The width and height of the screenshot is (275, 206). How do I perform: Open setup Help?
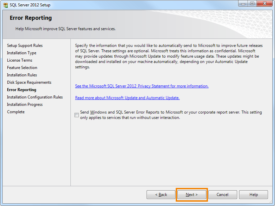click(254, 195)
